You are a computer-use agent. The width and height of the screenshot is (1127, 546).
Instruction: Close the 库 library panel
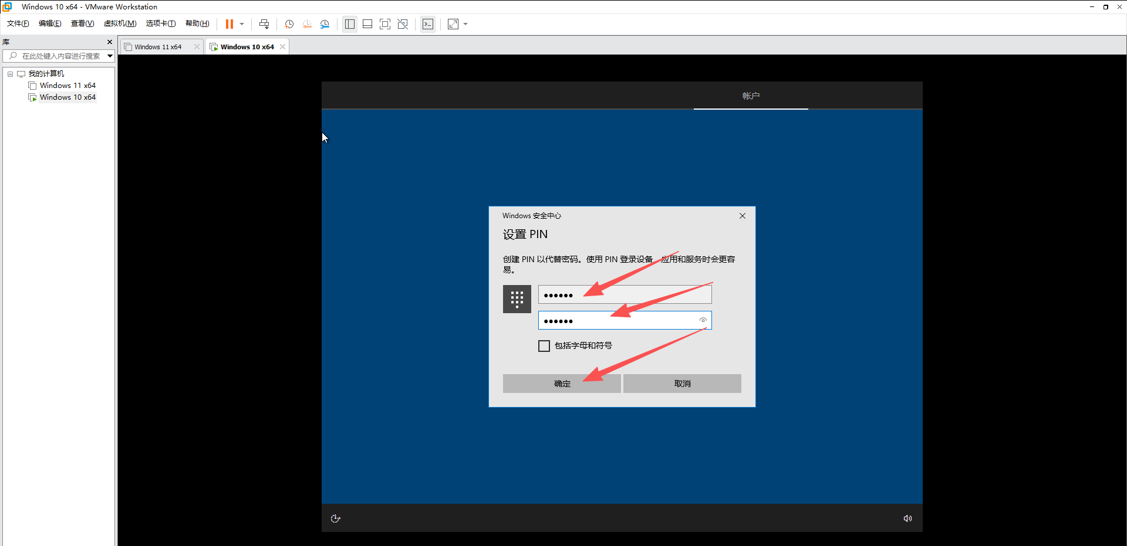[110, 42]
